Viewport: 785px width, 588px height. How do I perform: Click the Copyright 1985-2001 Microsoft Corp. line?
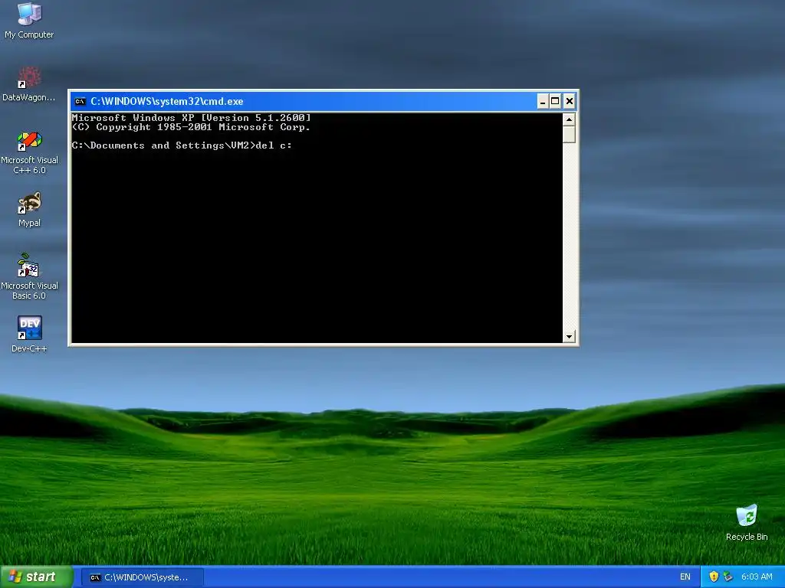[x=191, y=127]
